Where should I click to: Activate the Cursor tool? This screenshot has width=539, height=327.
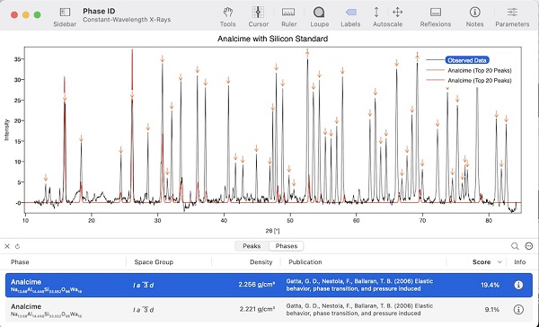(258, 13)
